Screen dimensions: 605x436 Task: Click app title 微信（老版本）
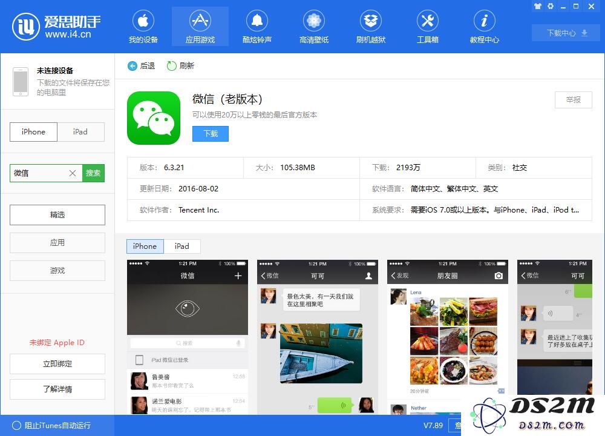click(x=227, y=99)
